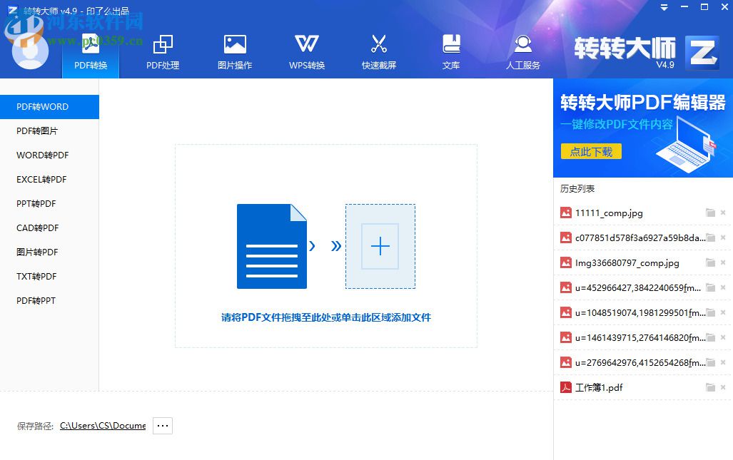Select the 图片操作 tool
This screenshot has height=460, width=733.
click(234, 50)
